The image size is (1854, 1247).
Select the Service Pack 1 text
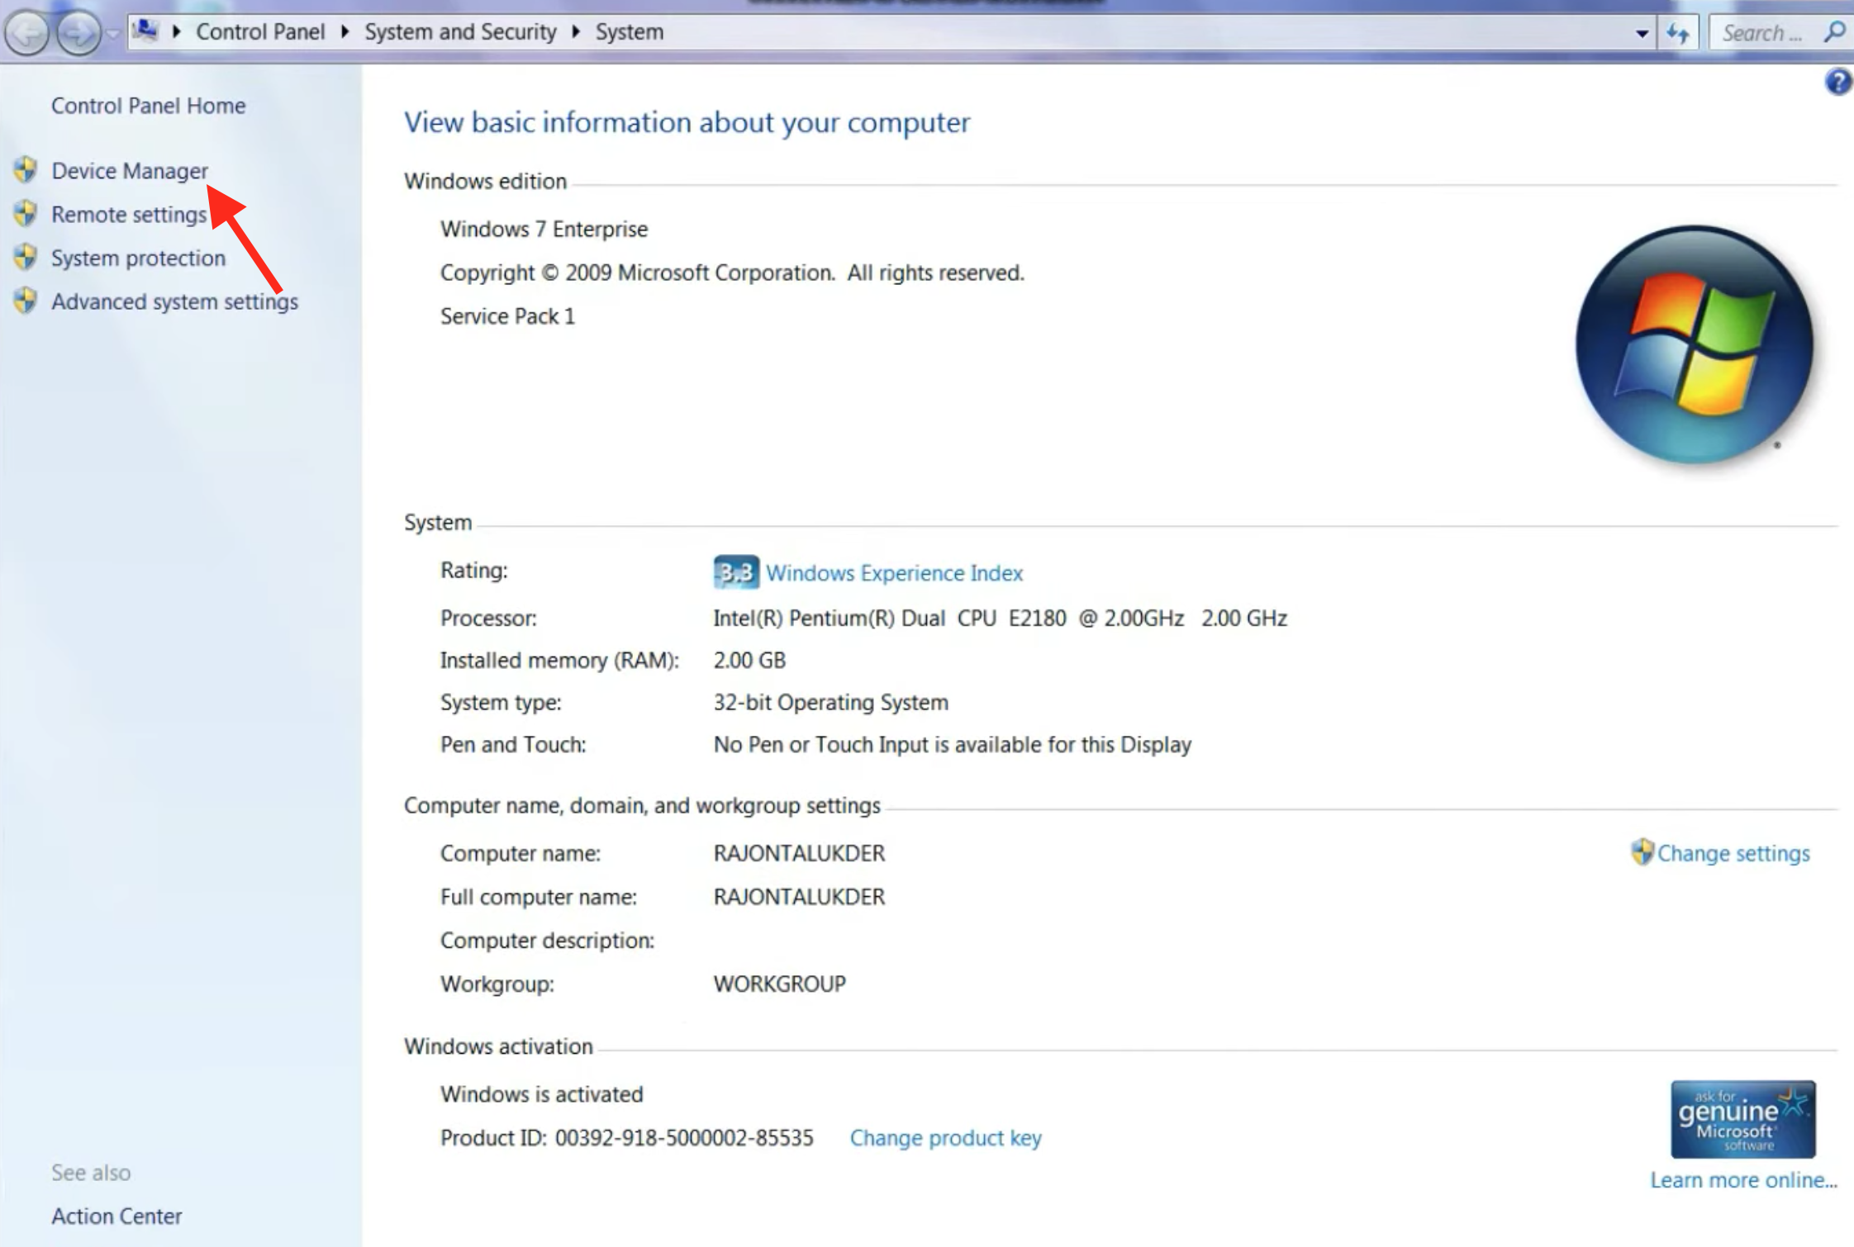[507, 317]
